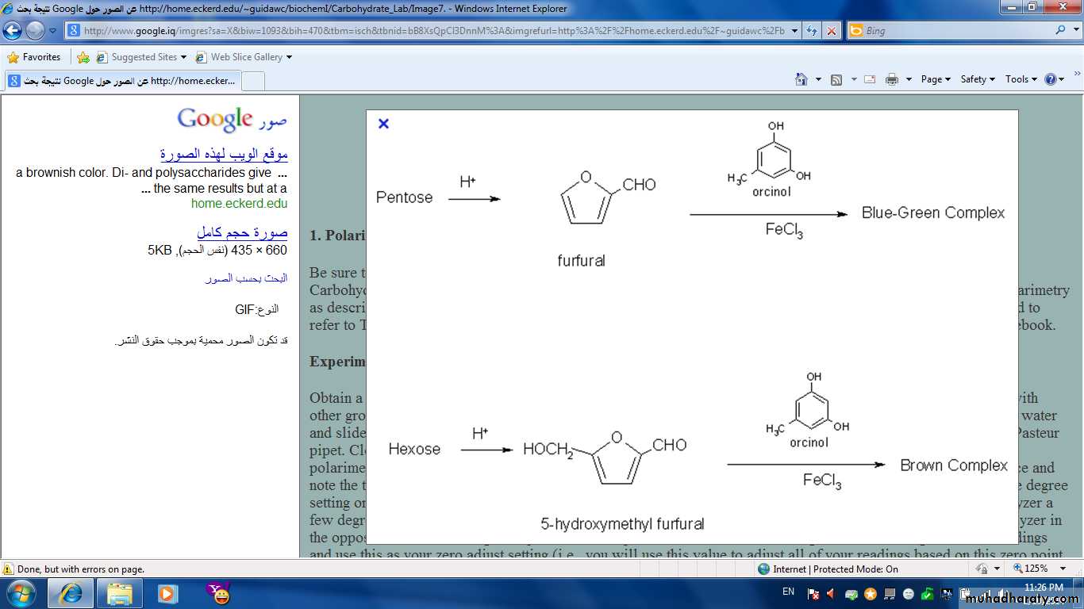Viewport: 1084px width, 609px height.
Task: Select the active Google results tab
Action: coord(121,81)
